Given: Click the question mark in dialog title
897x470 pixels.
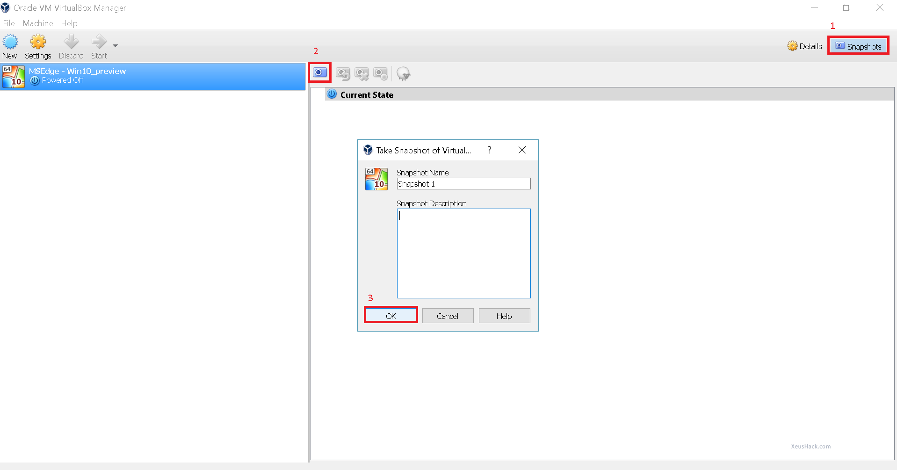Looking at the screenshot, I should [x=489, y=150].
